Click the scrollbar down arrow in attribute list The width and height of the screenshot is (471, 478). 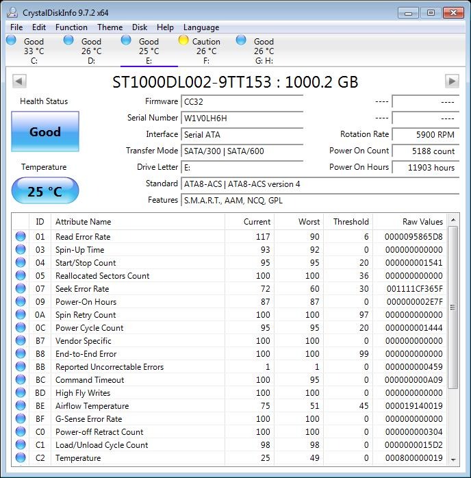pos(453,460)
